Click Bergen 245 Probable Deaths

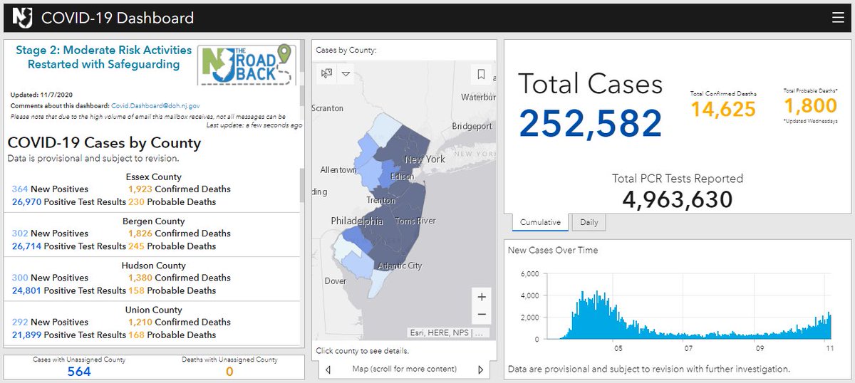point(172,246)
